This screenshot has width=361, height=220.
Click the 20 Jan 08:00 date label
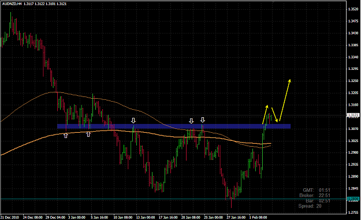pyautogui.click(x=191, y=217)
